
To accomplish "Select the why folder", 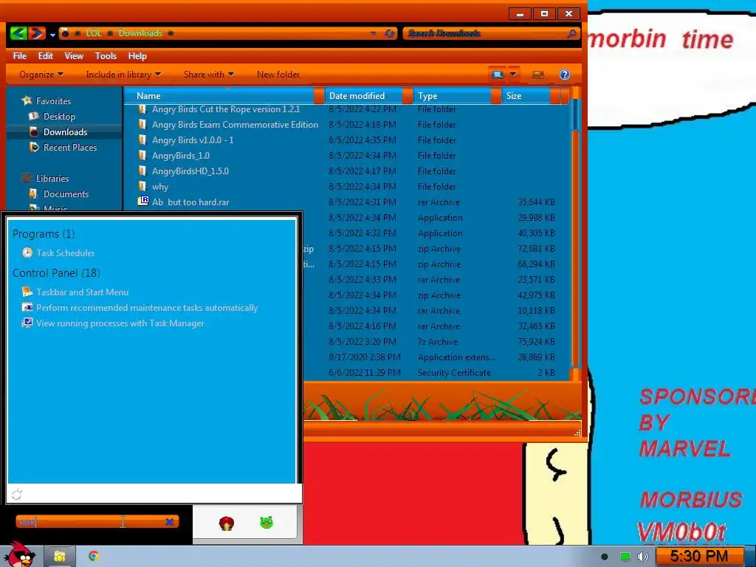I will [160, 187].
